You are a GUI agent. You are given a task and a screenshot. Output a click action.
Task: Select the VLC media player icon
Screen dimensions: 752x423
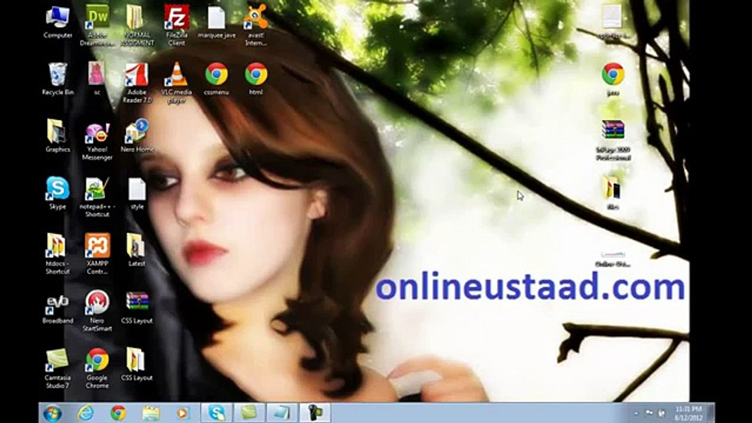[x=176, y=75]
